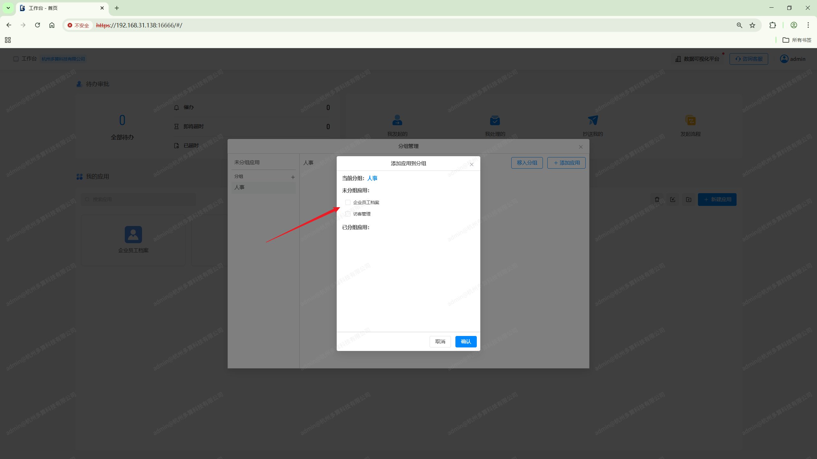Image resolution: width=817 pixels, height=459 pixels.
Task: Open Chrome three-dot menu
Action: click(x=808, y=25)
